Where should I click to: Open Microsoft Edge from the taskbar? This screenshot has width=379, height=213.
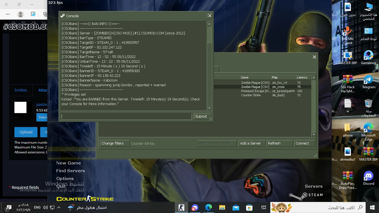(x=209, y=207)
